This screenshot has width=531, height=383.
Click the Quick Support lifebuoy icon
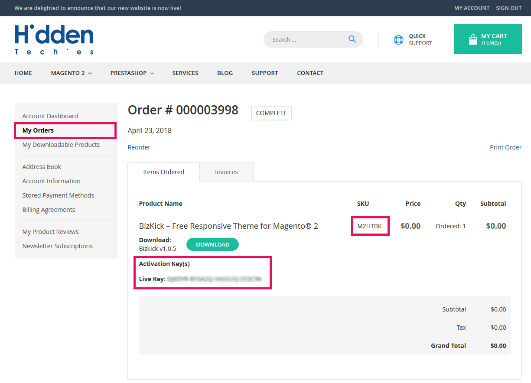tap(398, 40)
